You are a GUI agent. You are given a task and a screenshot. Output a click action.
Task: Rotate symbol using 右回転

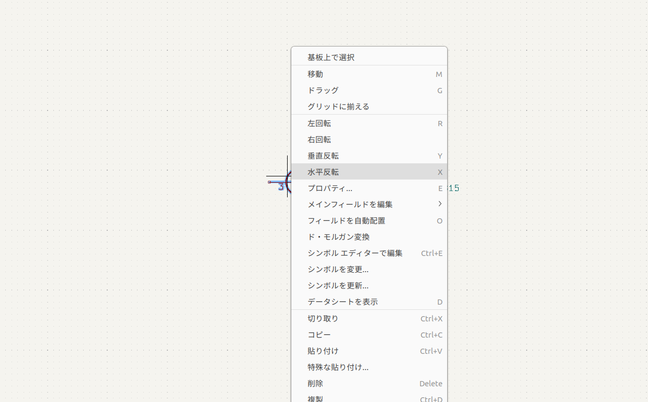click(x=319, y=140)
